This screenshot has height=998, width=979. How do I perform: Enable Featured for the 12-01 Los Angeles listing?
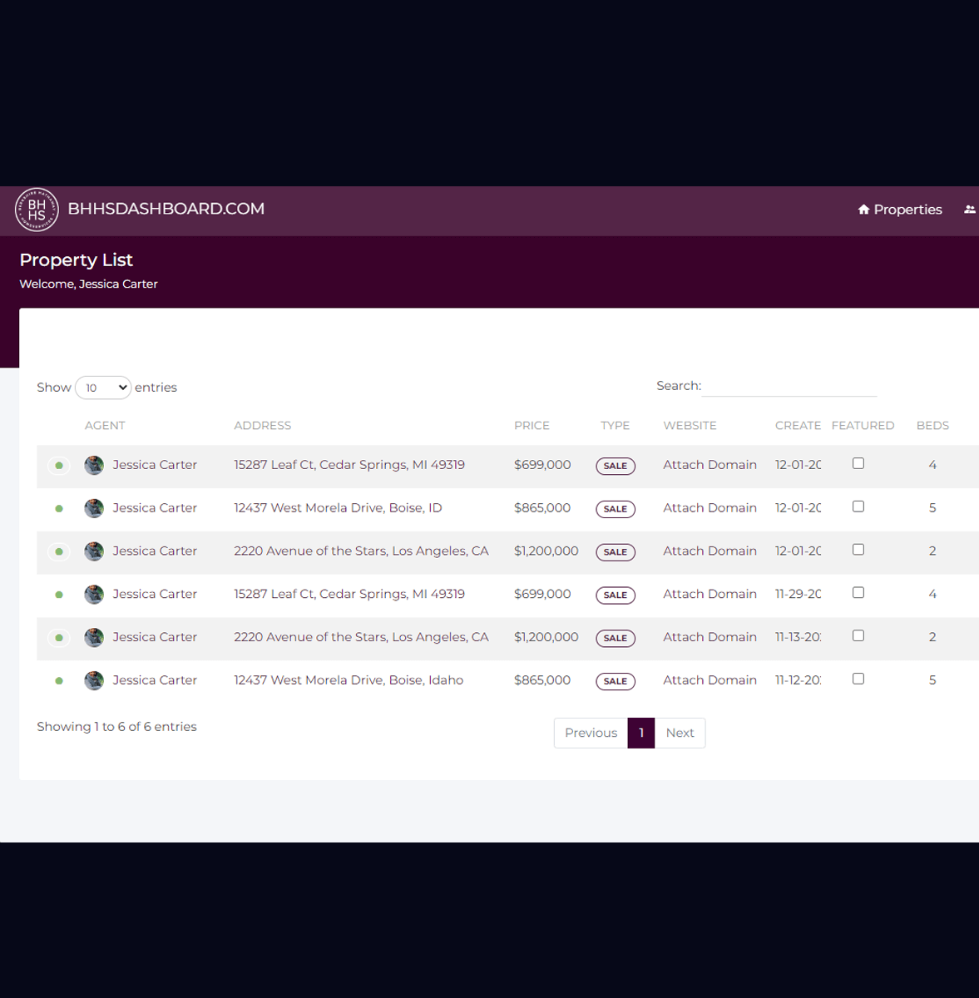click(x=858, y=550)
